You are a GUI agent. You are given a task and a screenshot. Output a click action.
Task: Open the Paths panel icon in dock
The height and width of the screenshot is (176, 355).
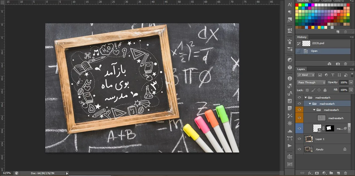(290, 138)
